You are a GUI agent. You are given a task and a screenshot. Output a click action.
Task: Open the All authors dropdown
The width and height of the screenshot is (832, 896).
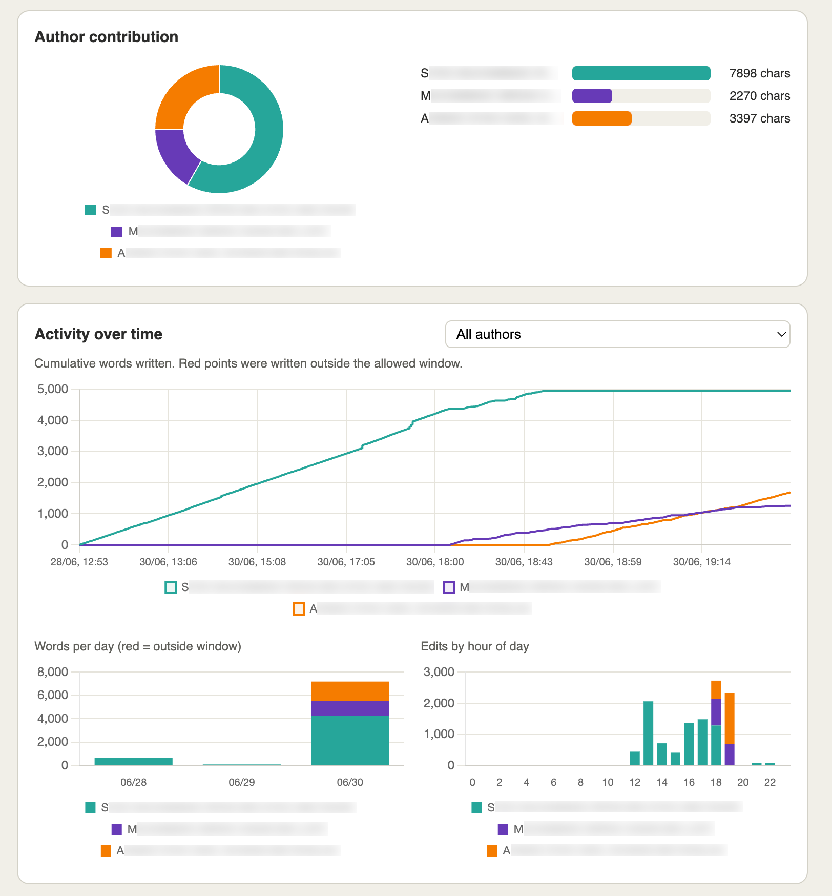[617, 334]
